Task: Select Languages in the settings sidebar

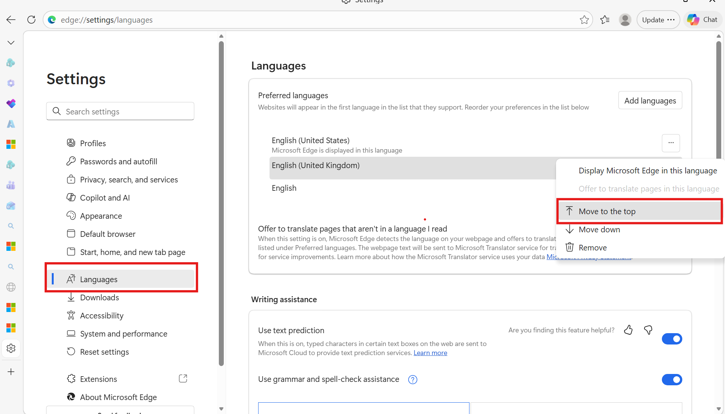Action: tap(120, 279)
